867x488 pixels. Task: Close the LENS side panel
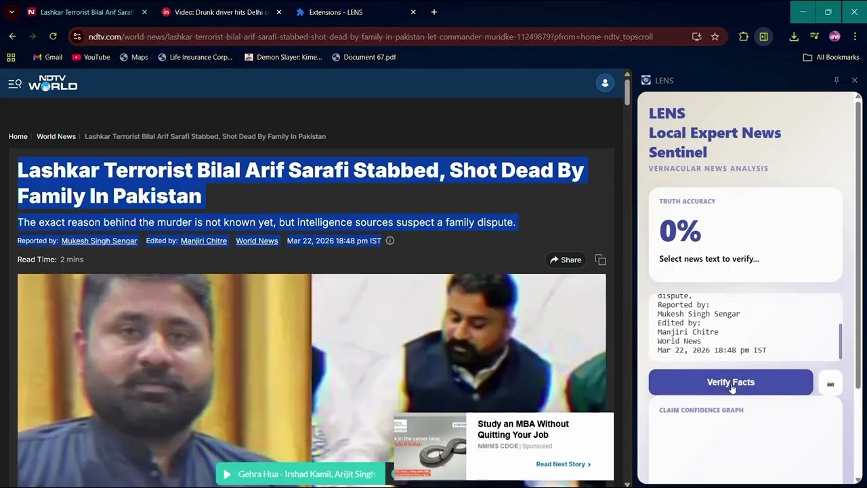[x=854, y=80]
